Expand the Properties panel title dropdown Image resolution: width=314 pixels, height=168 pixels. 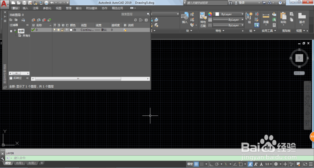pyautogui.click(x=220, y=31)
